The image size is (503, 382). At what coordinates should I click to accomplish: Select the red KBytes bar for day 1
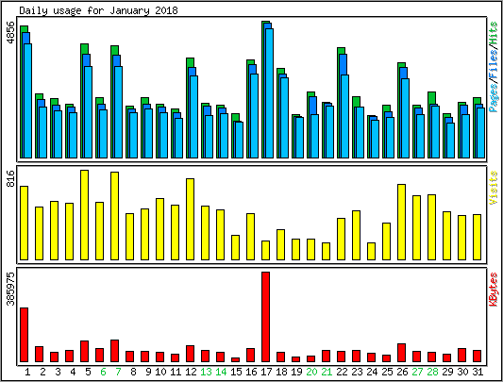click(24, 335)
